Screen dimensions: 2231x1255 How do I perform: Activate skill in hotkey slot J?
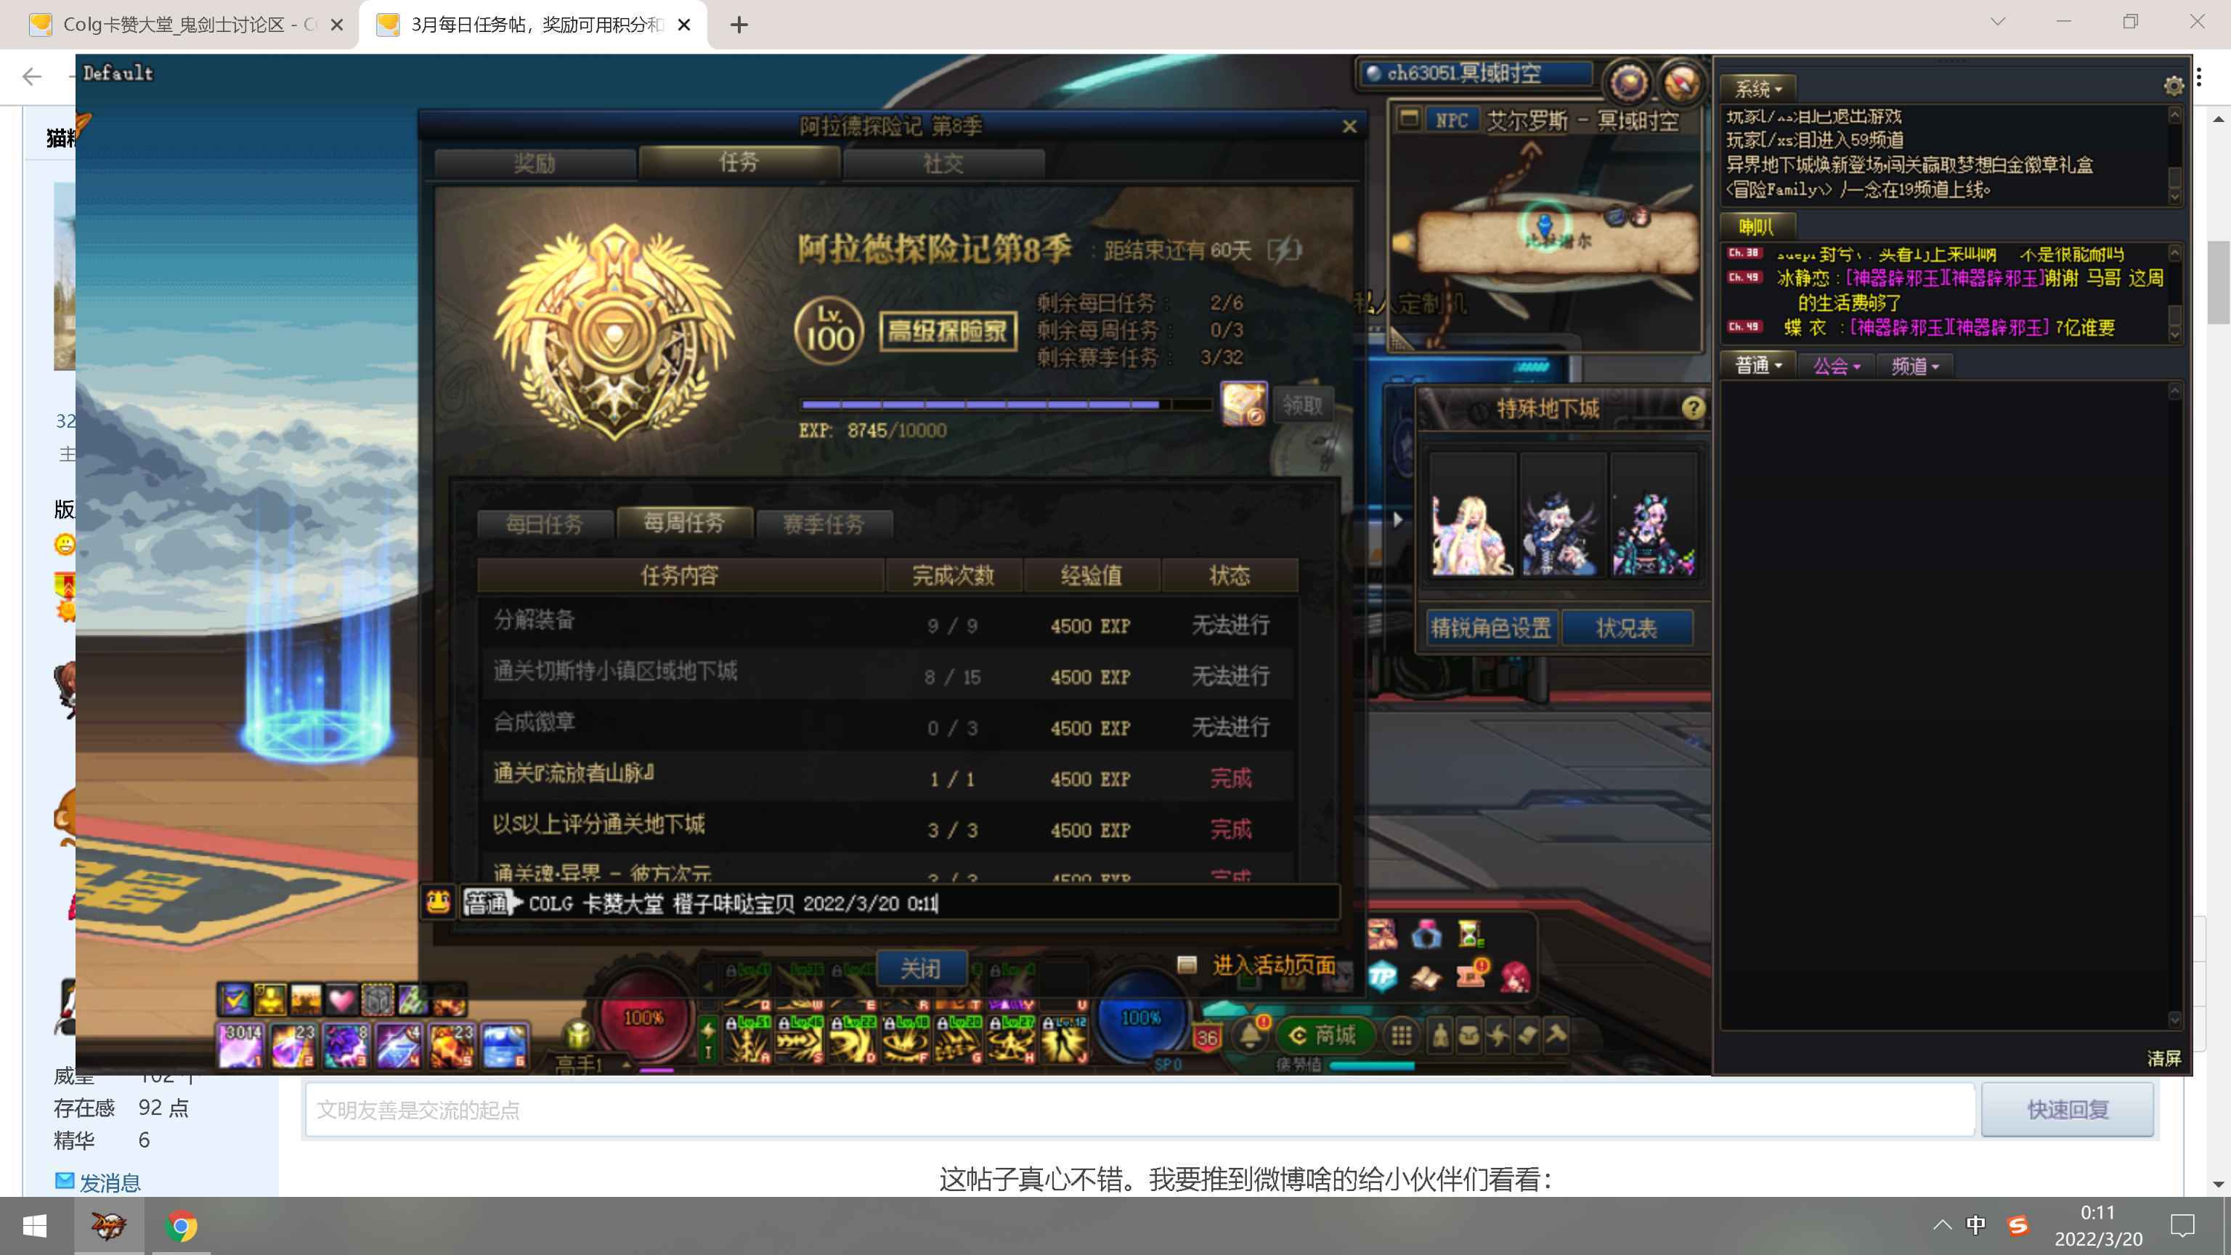(1065, 1039)
